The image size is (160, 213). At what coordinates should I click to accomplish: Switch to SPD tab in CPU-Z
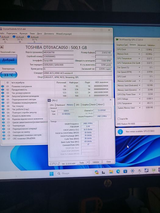[77, 105]
